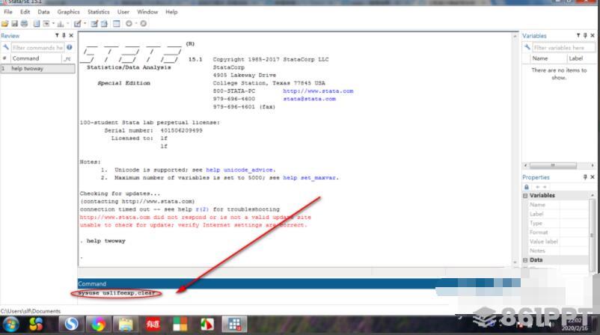Viewport: 600px width, 335px height.
Task: Open Data Editor (Browse) icon
Action: click(x=104, y=24)
